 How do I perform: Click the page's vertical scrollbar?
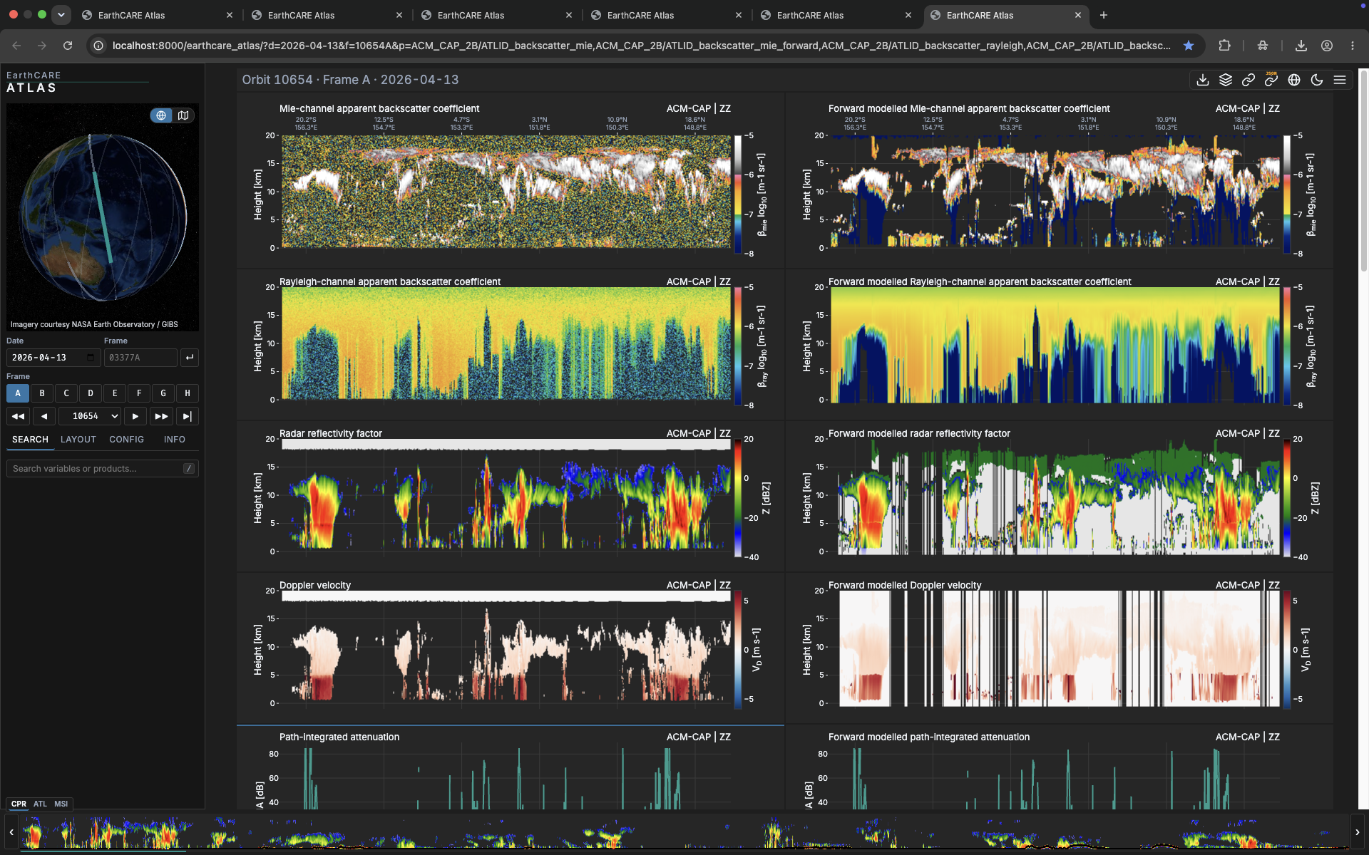(x=1363, y=171)
